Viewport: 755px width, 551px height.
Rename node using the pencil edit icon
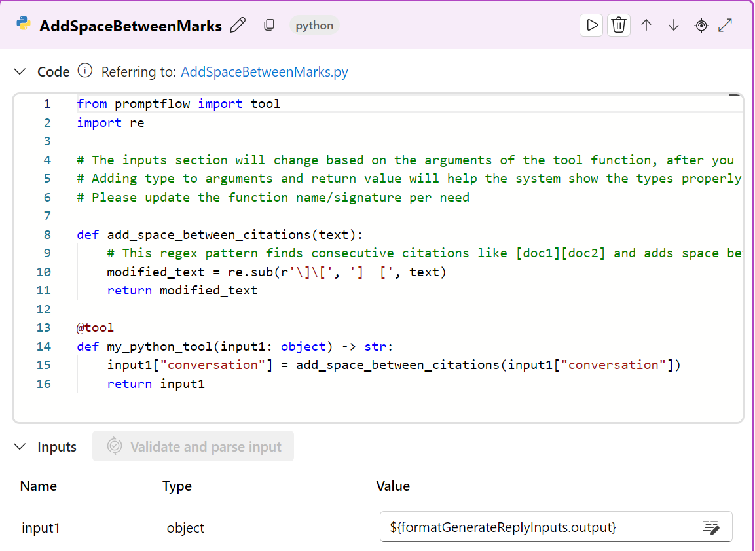238,25
